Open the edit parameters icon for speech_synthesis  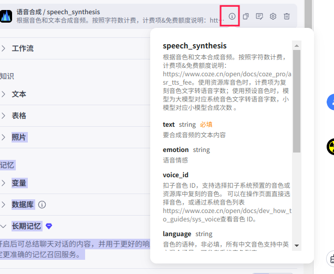tap(259, 16)
